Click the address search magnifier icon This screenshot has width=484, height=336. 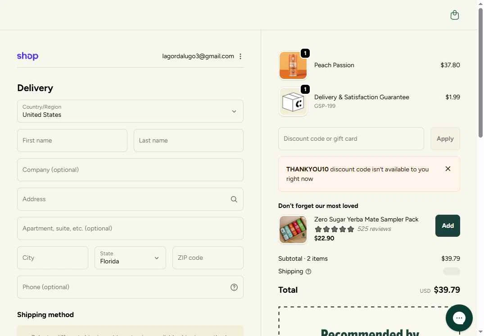point(234,199)
